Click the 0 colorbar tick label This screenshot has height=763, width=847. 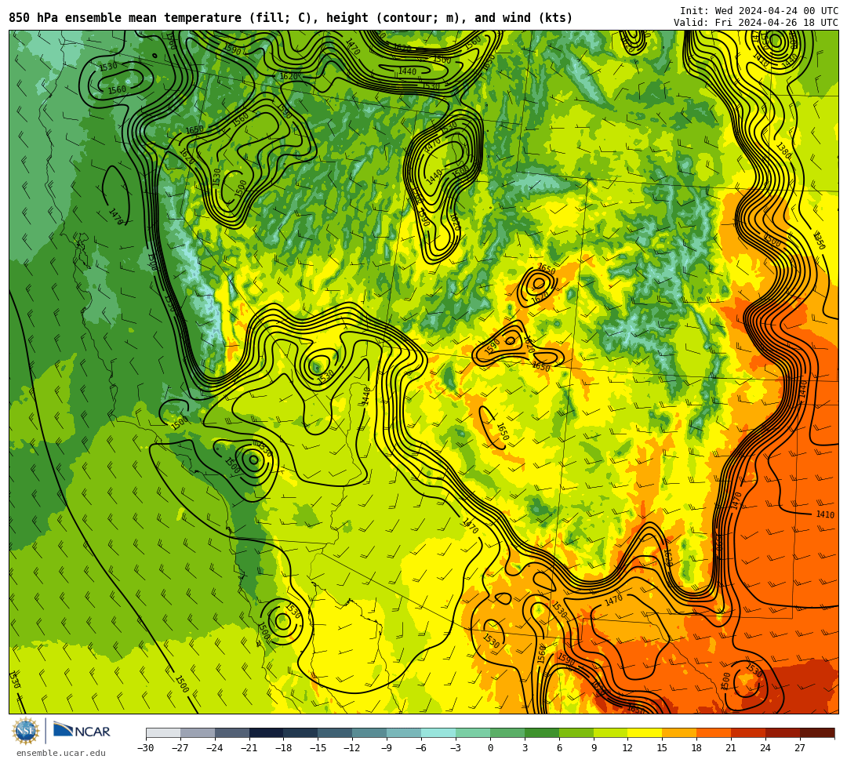(490, 748)
